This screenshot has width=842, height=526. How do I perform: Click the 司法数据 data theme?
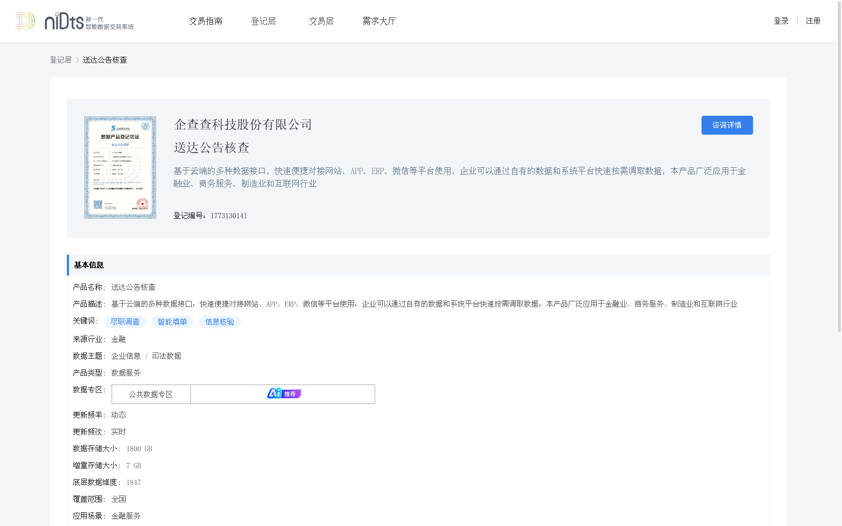click(x=166, y=356)
